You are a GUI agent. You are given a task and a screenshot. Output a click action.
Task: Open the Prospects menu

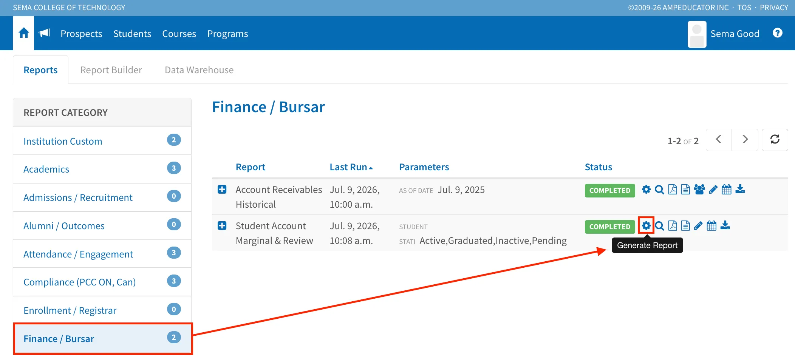pos(81,34)
